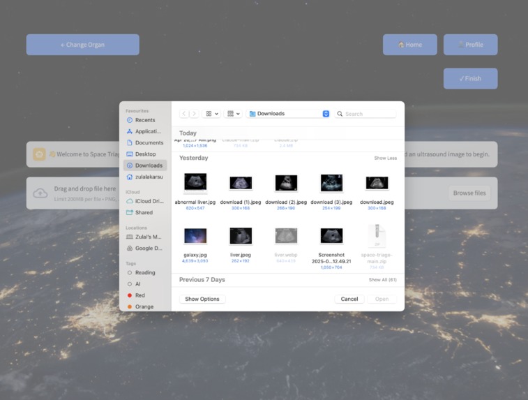Click the Finish button
Viewport: 528px width, 400px height.
470,78
